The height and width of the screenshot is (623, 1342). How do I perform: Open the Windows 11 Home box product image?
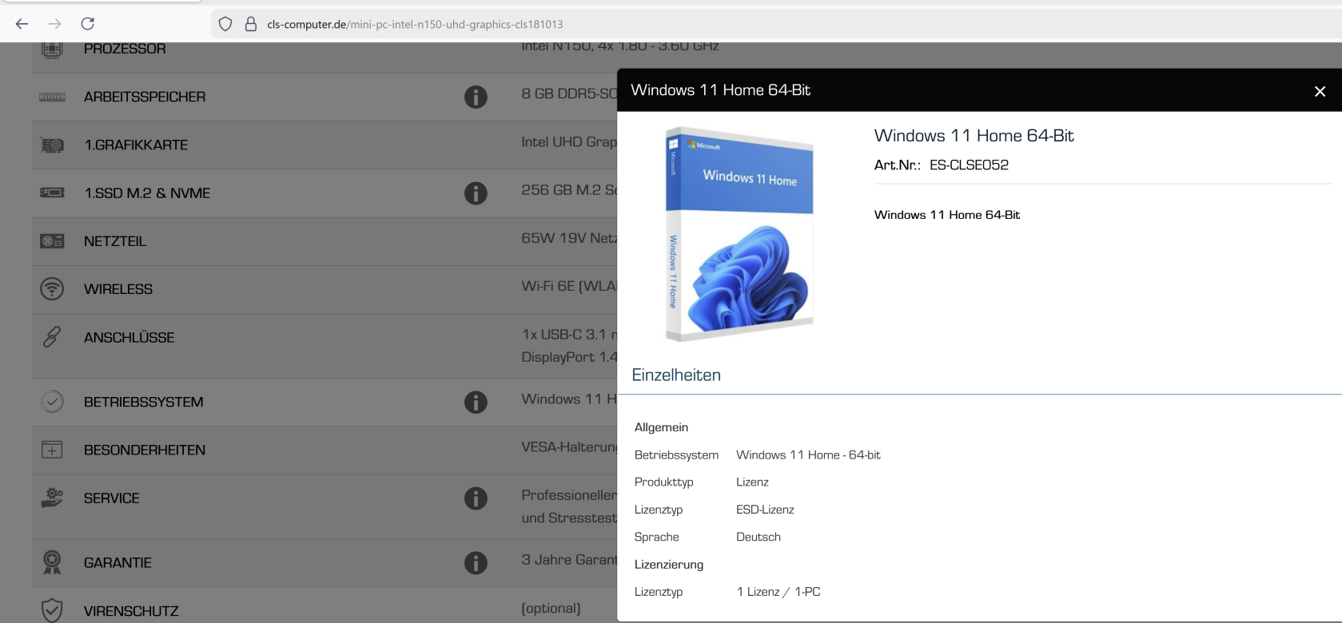pos(740,234)
